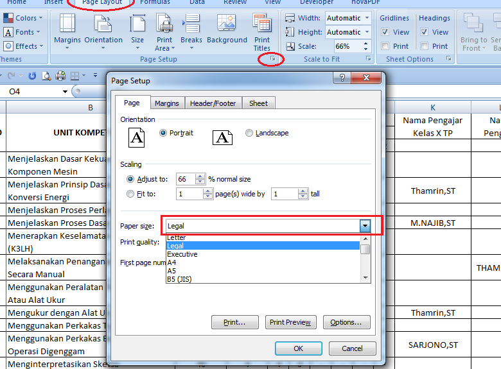This screenshot has height=369, width=501.
Task: Open the Sheet Options dialog launcher
Action: click(448, 58)
